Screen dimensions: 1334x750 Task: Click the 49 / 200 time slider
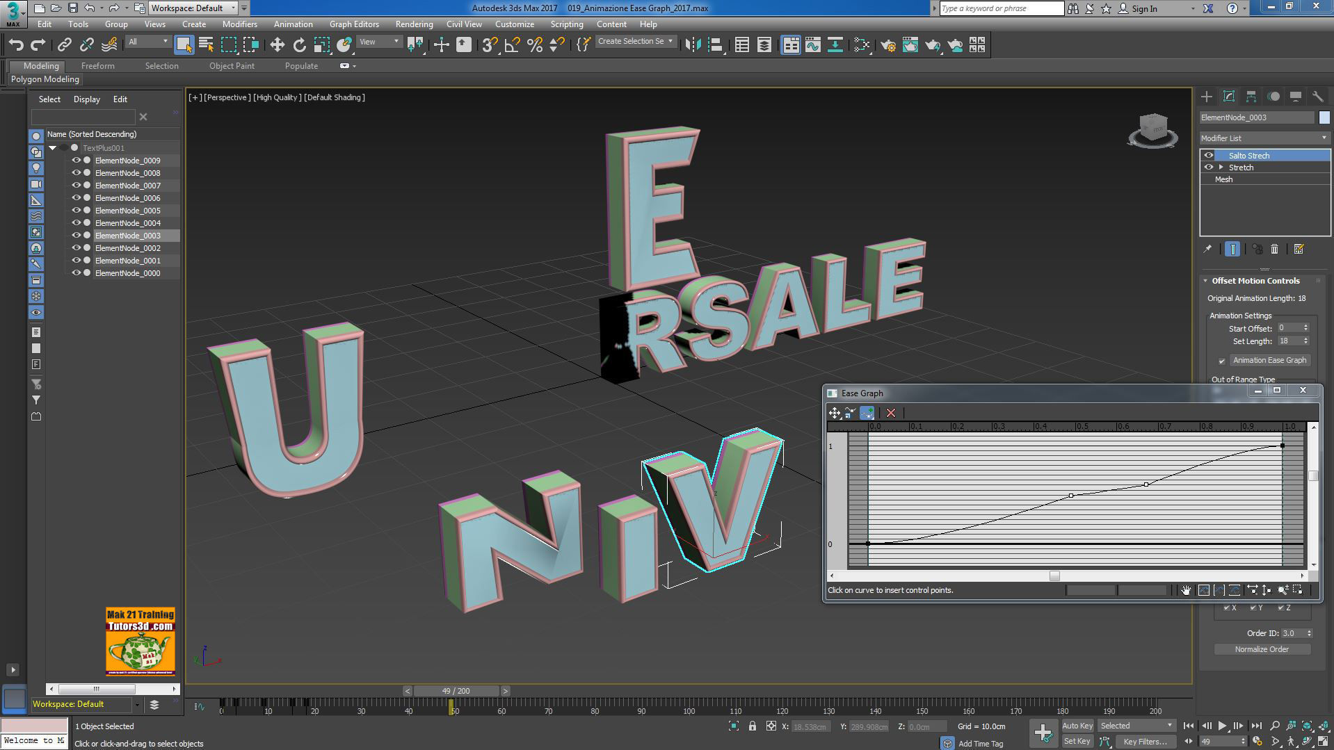456,691
